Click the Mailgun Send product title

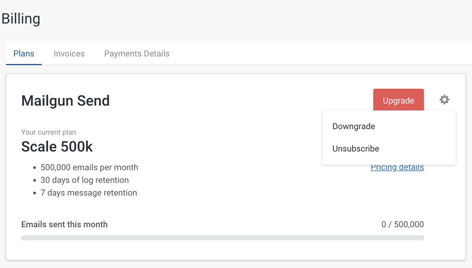[65, 101]
